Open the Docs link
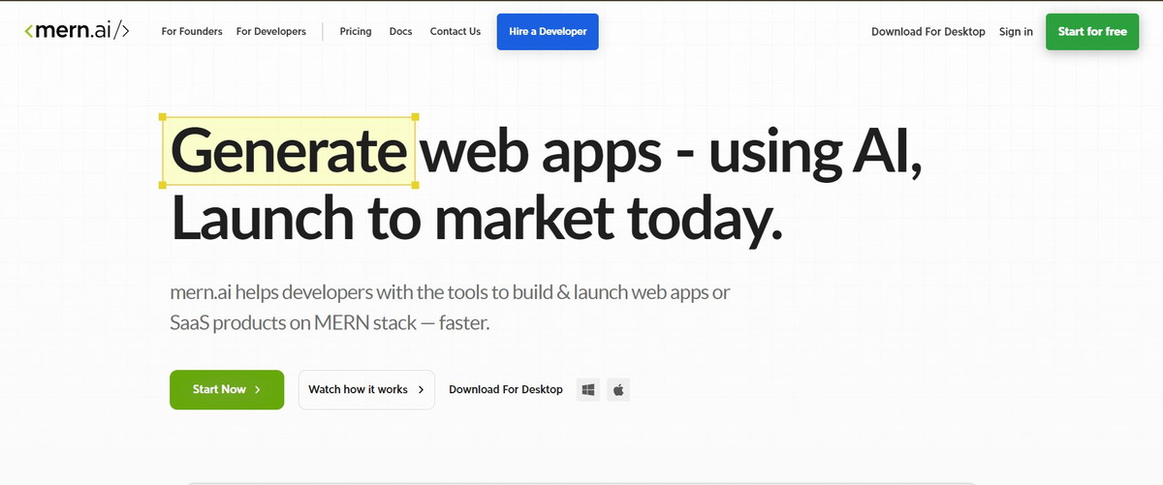Viewport: 1163px width, 485px height. tap(400, 31)
